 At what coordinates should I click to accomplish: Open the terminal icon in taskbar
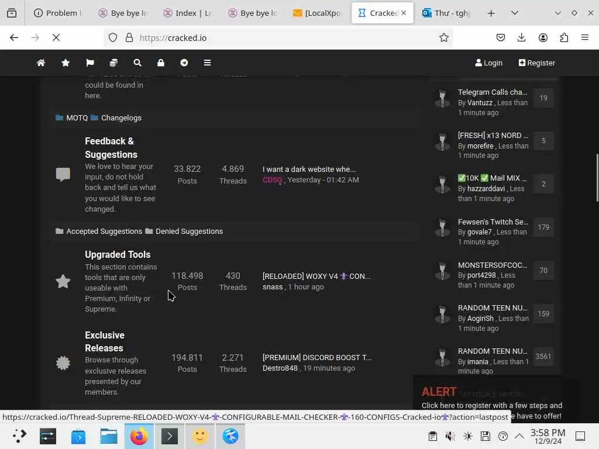point(170,436)
